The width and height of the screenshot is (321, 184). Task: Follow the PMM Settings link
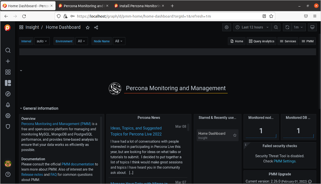(285, 161)
